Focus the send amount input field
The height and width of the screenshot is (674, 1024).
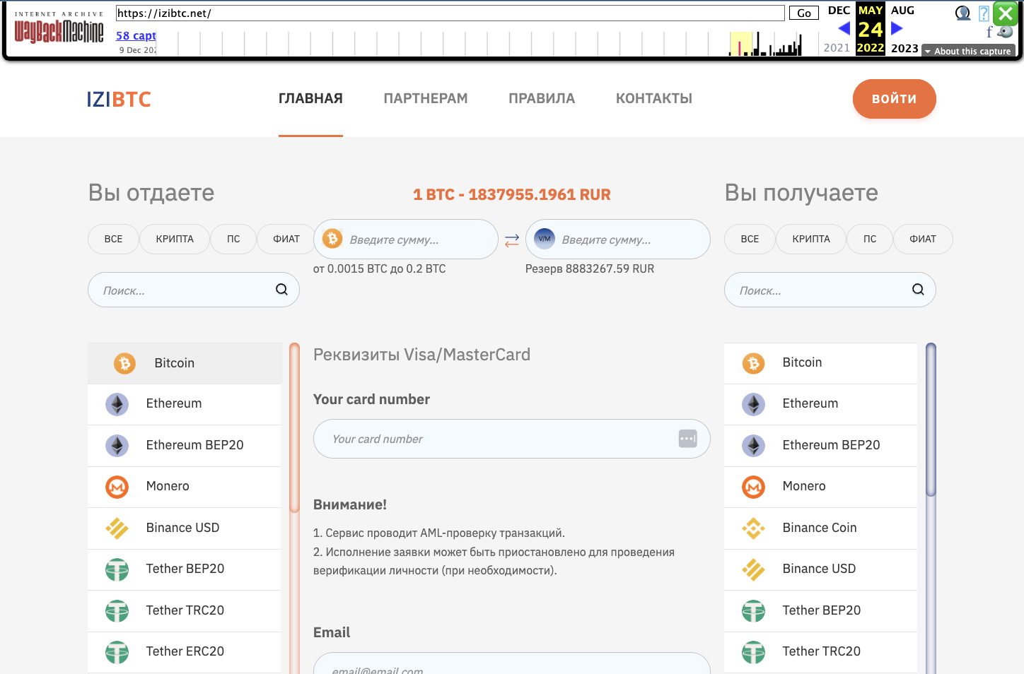406,239
